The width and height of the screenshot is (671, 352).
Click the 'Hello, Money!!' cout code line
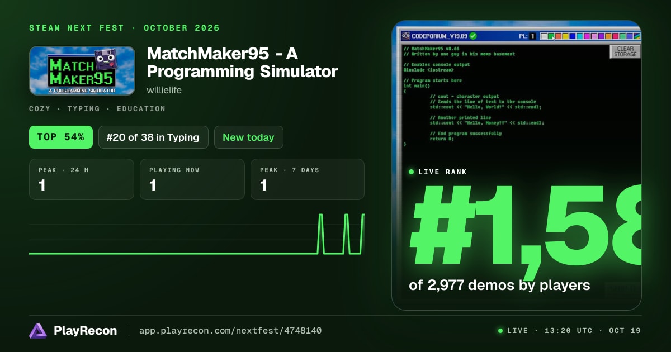click(x=486, y=123)
